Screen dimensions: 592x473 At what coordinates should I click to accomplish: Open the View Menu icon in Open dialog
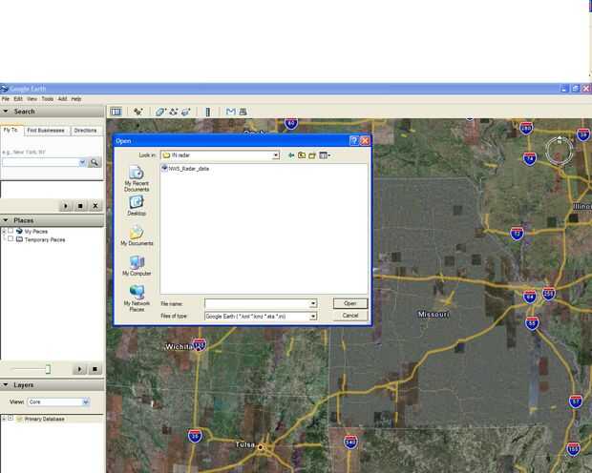point(325,155)
